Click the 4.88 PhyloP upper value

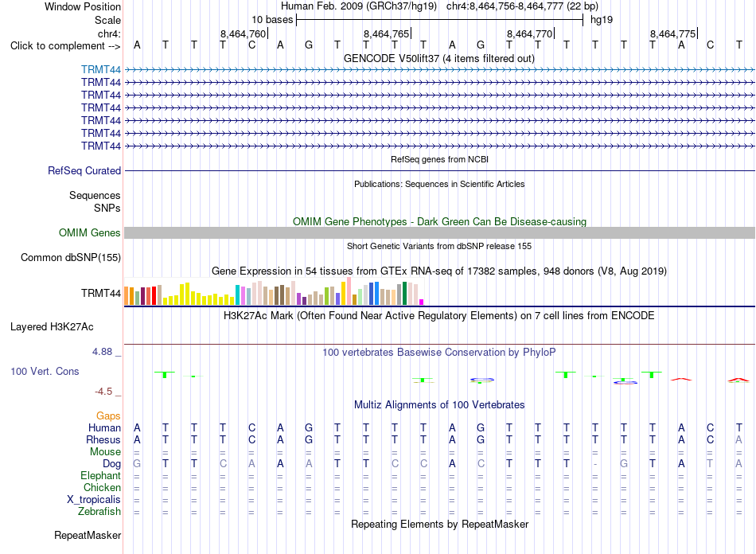(x=102, y=352)
